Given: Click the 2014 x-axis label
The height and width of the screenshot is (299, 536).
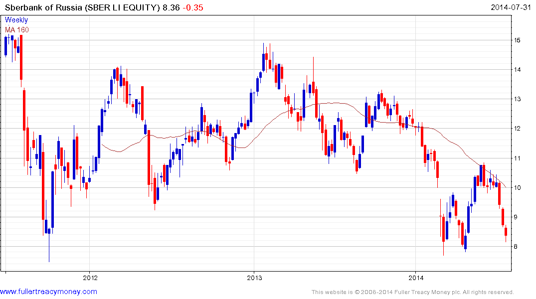Looking at the screenshot, I should (x=416, y=278).
